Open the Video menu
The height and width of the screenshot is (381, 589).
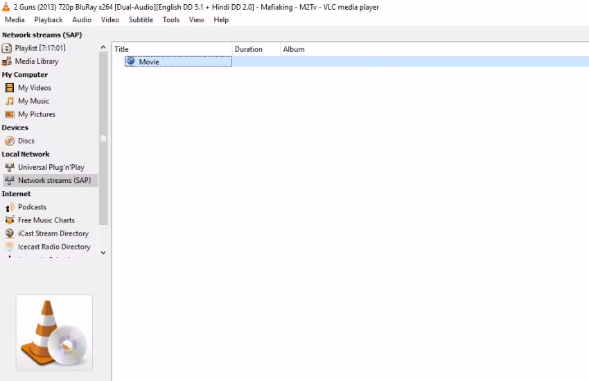tap(109, 20)
